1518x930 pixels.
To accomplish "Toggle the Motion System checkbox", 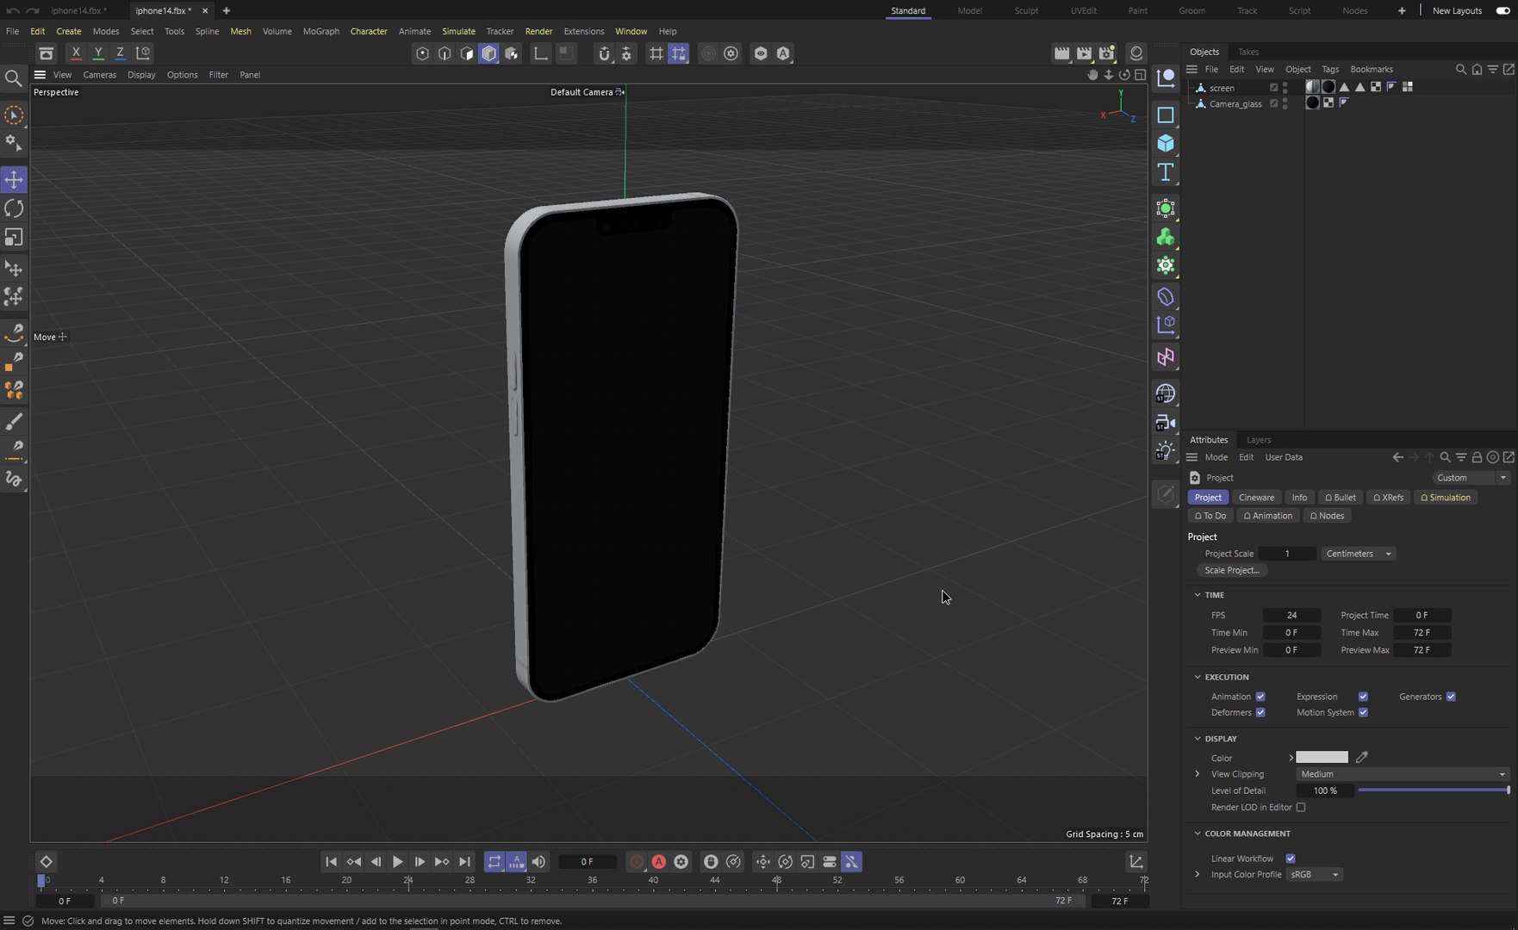I will 1363,713.
